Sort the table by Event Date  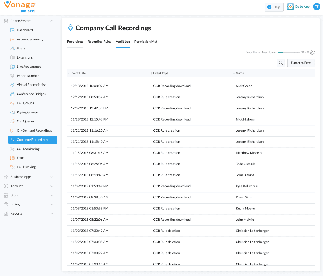click(78, 73)
